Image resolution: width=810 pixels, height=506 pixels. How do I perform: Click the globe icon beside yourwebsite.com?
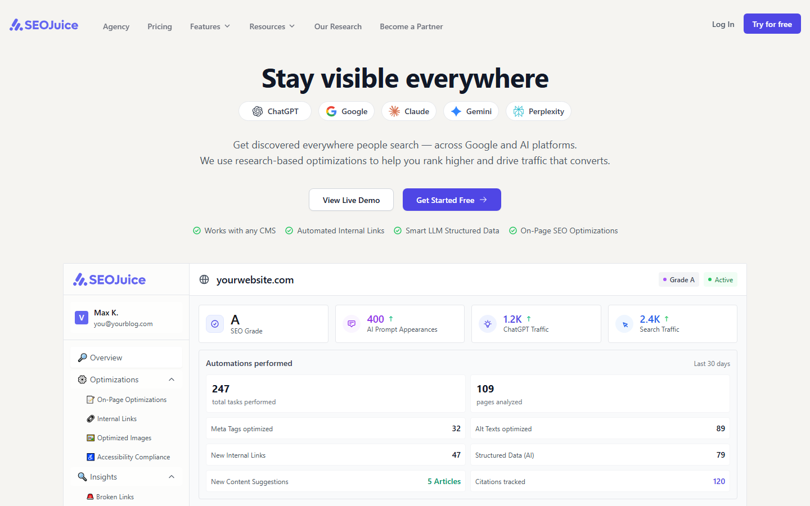pyautogui.click(x=204, y=279)
